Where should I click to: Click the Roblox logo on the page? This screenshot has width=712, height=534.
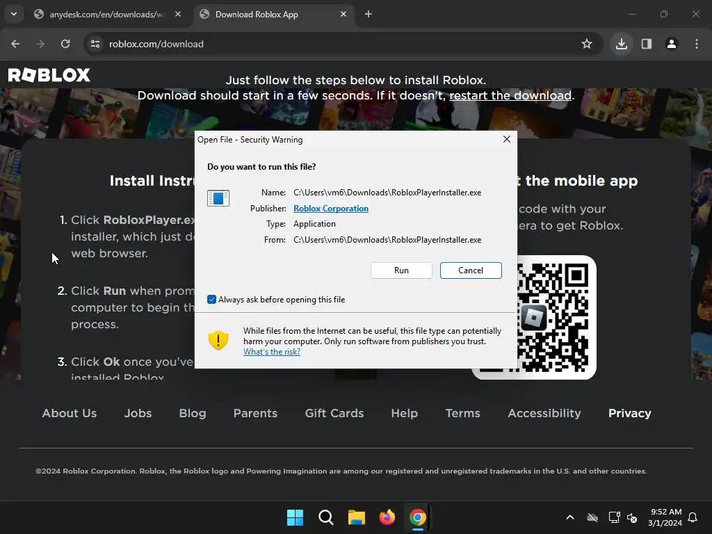(49, 75)
